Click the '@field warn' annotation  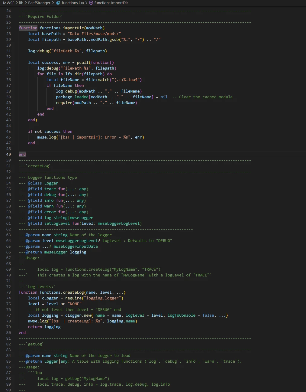pos(41,206)
